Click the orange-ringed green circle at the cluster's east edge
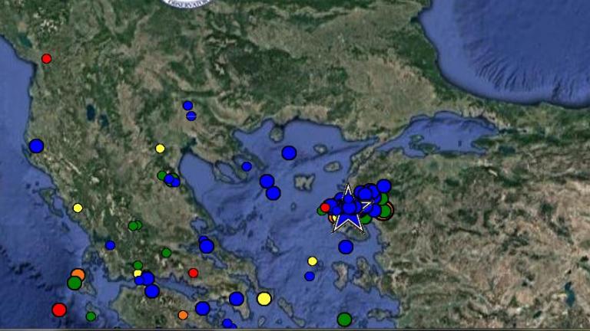This screenshot has height=331, width=590. tap(385, 211)
